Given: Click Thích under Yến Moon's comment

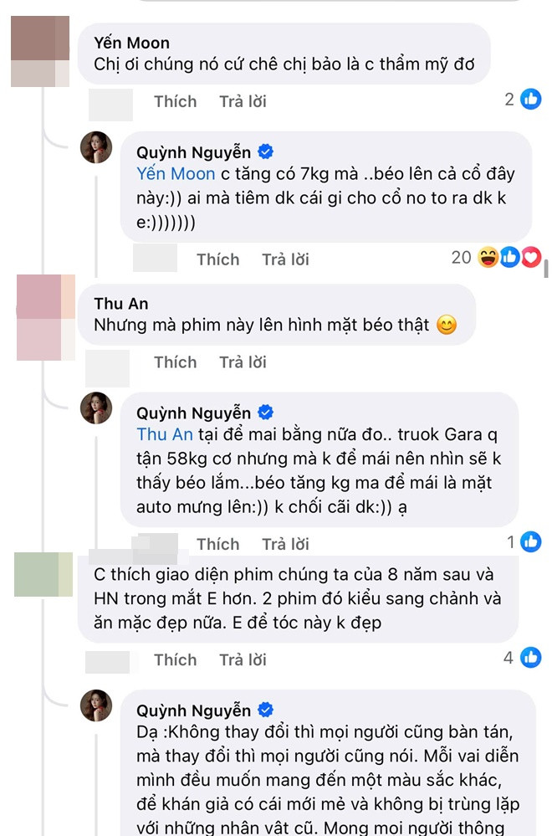Looking at the screenshot, I should click(175, 101).
